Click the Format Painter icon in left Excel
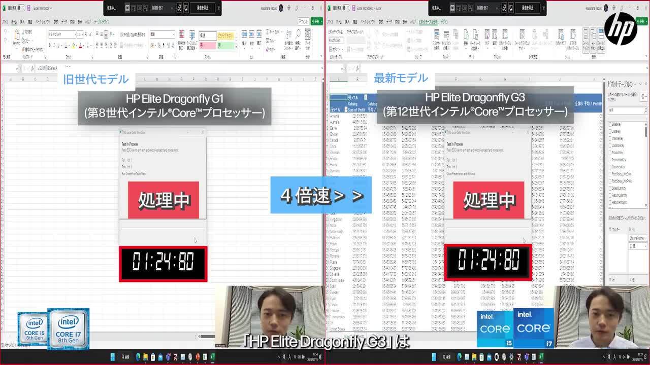The height and width of the screenshot is (365, 650). (x=24, y=49)
